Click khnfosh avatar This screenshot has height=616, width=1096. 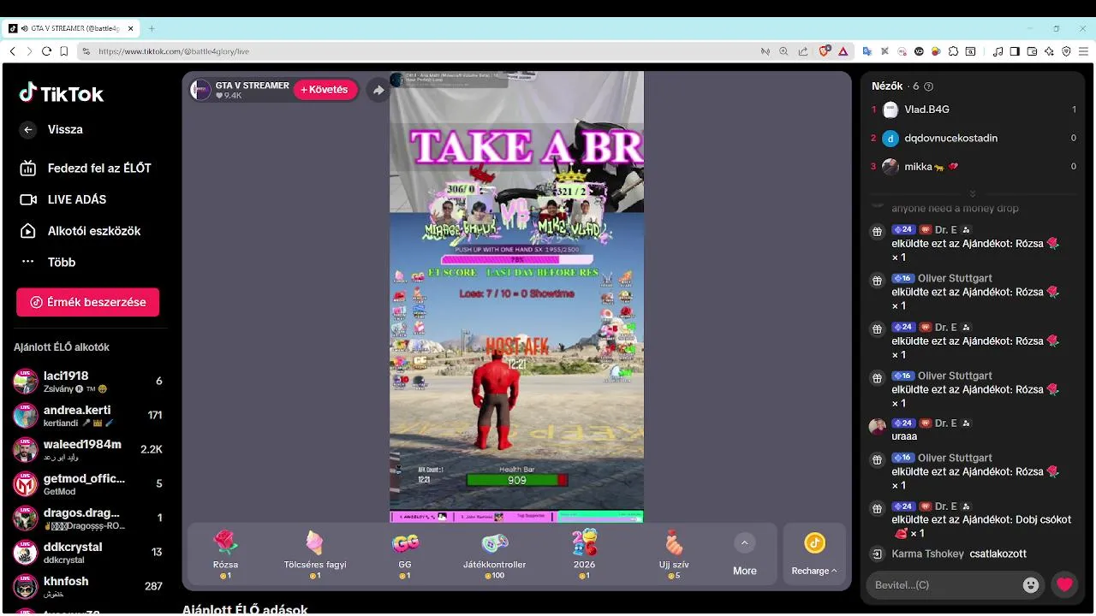26,587
